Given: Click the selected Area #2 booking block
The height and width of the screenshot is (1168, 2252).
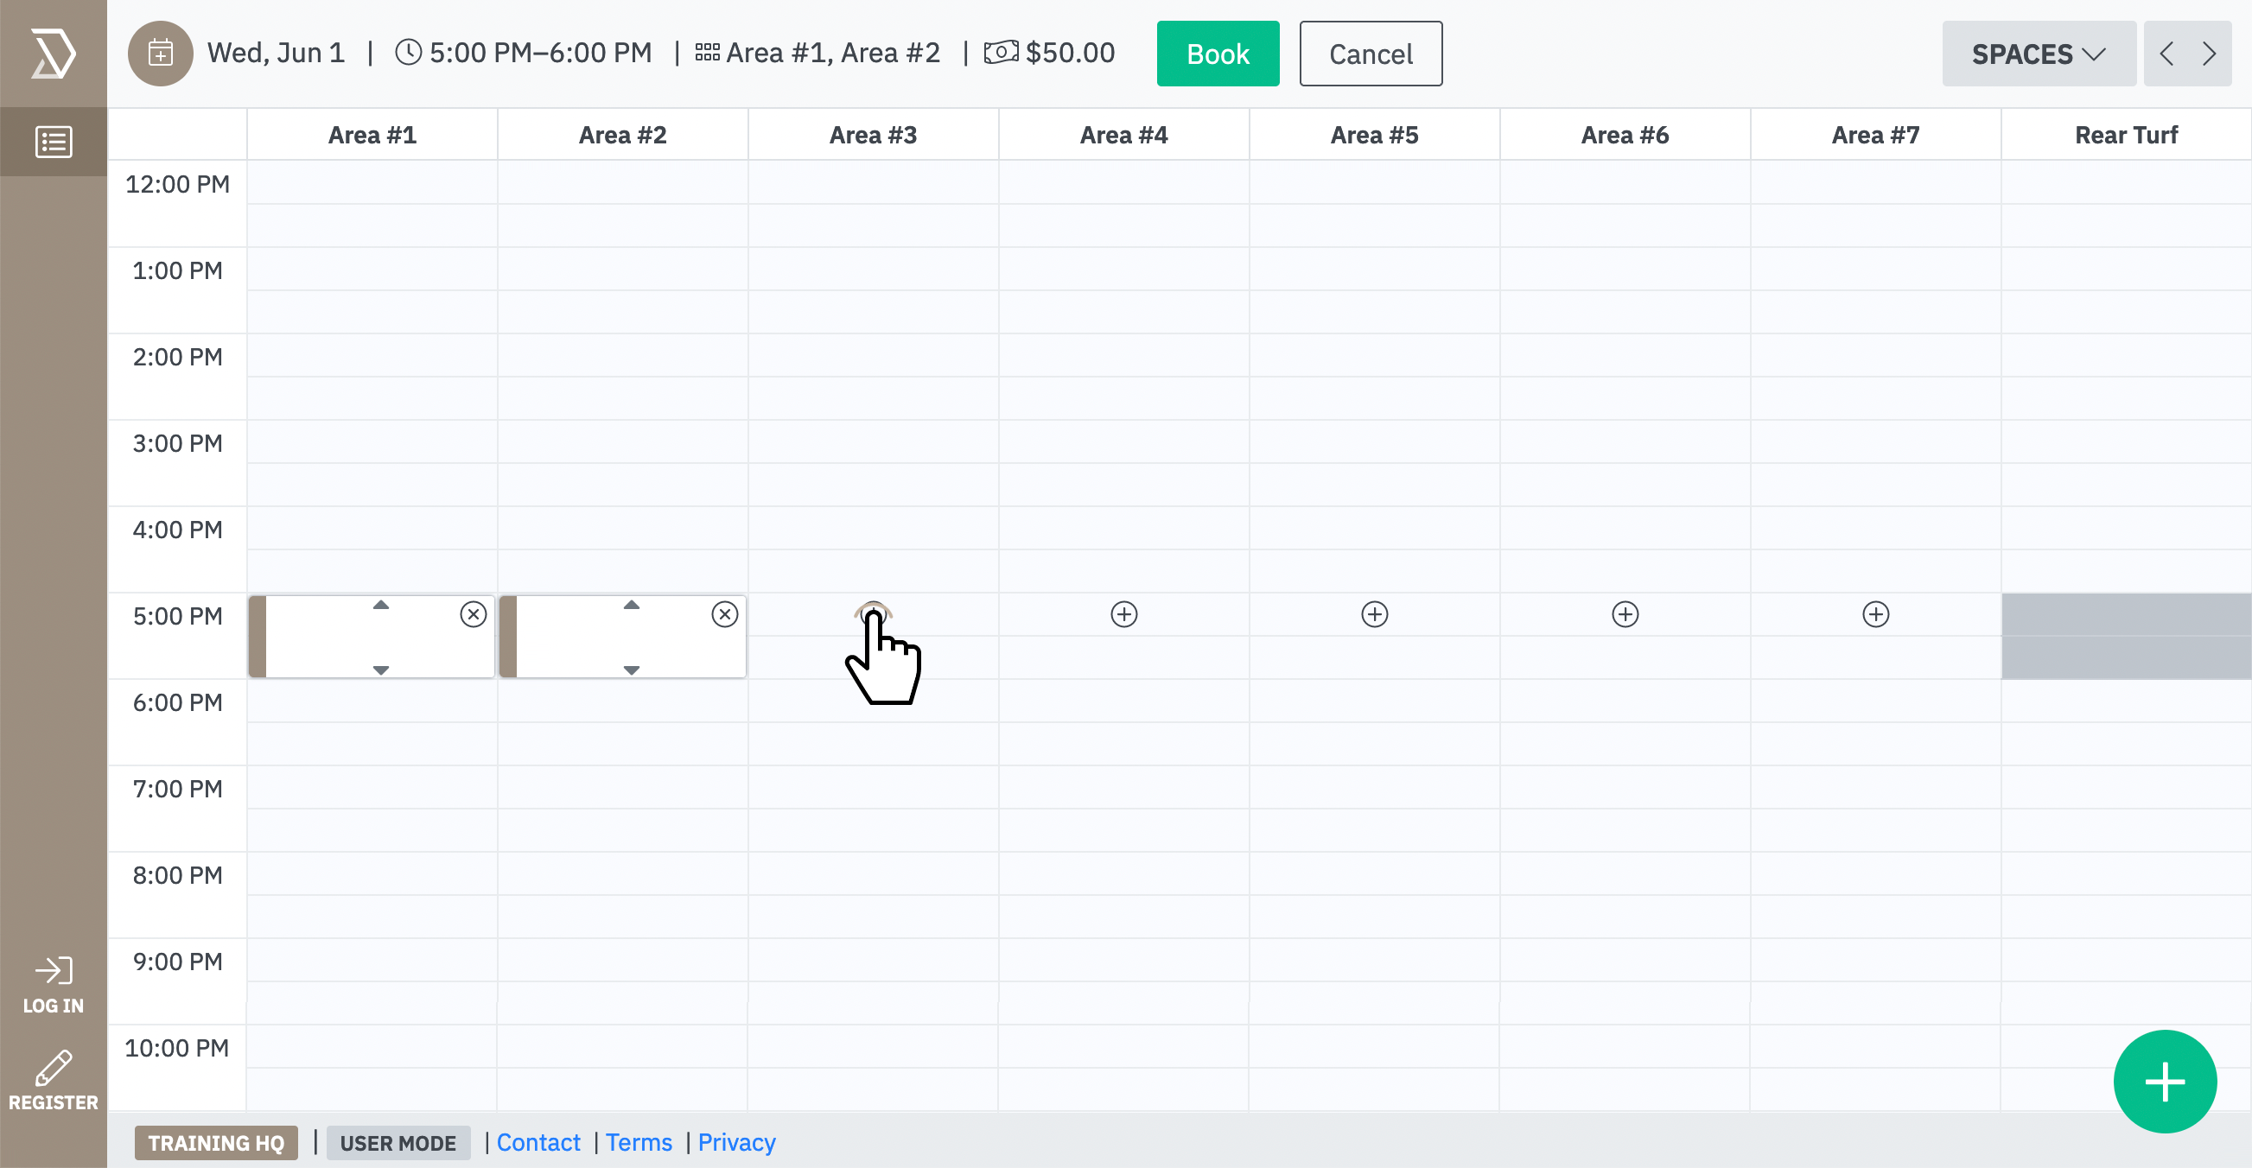Looking at the screenshot, I should point(622,637).
